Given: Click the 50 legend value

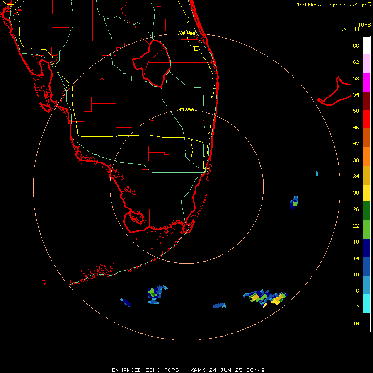Looking at the screenshot, I should [x=356, y=111].
